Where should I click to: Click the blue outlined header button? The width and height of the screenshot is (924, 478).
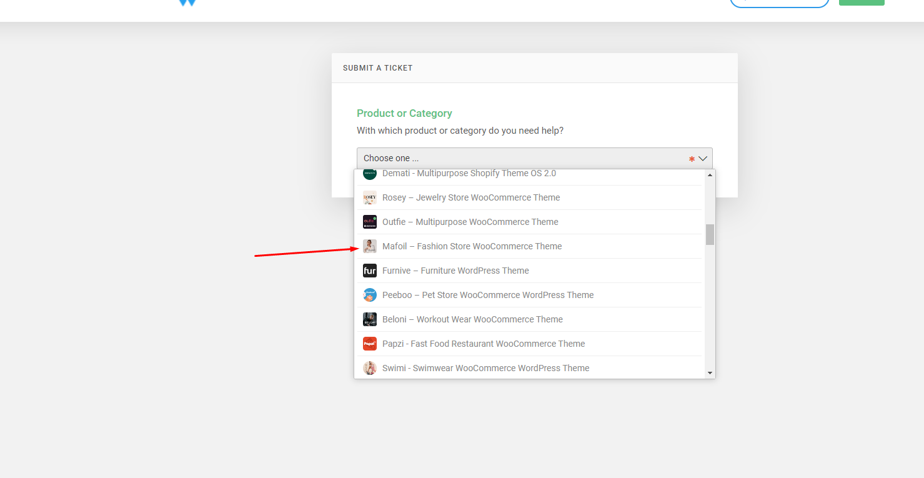779,3
